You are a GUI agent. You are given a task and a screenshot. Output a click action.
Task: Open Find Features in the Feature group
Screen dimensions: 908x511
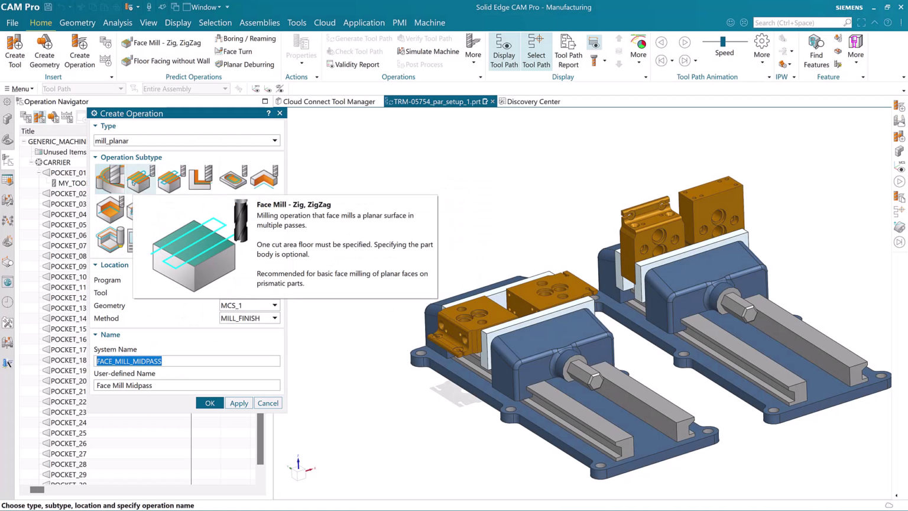click(816, 50)
